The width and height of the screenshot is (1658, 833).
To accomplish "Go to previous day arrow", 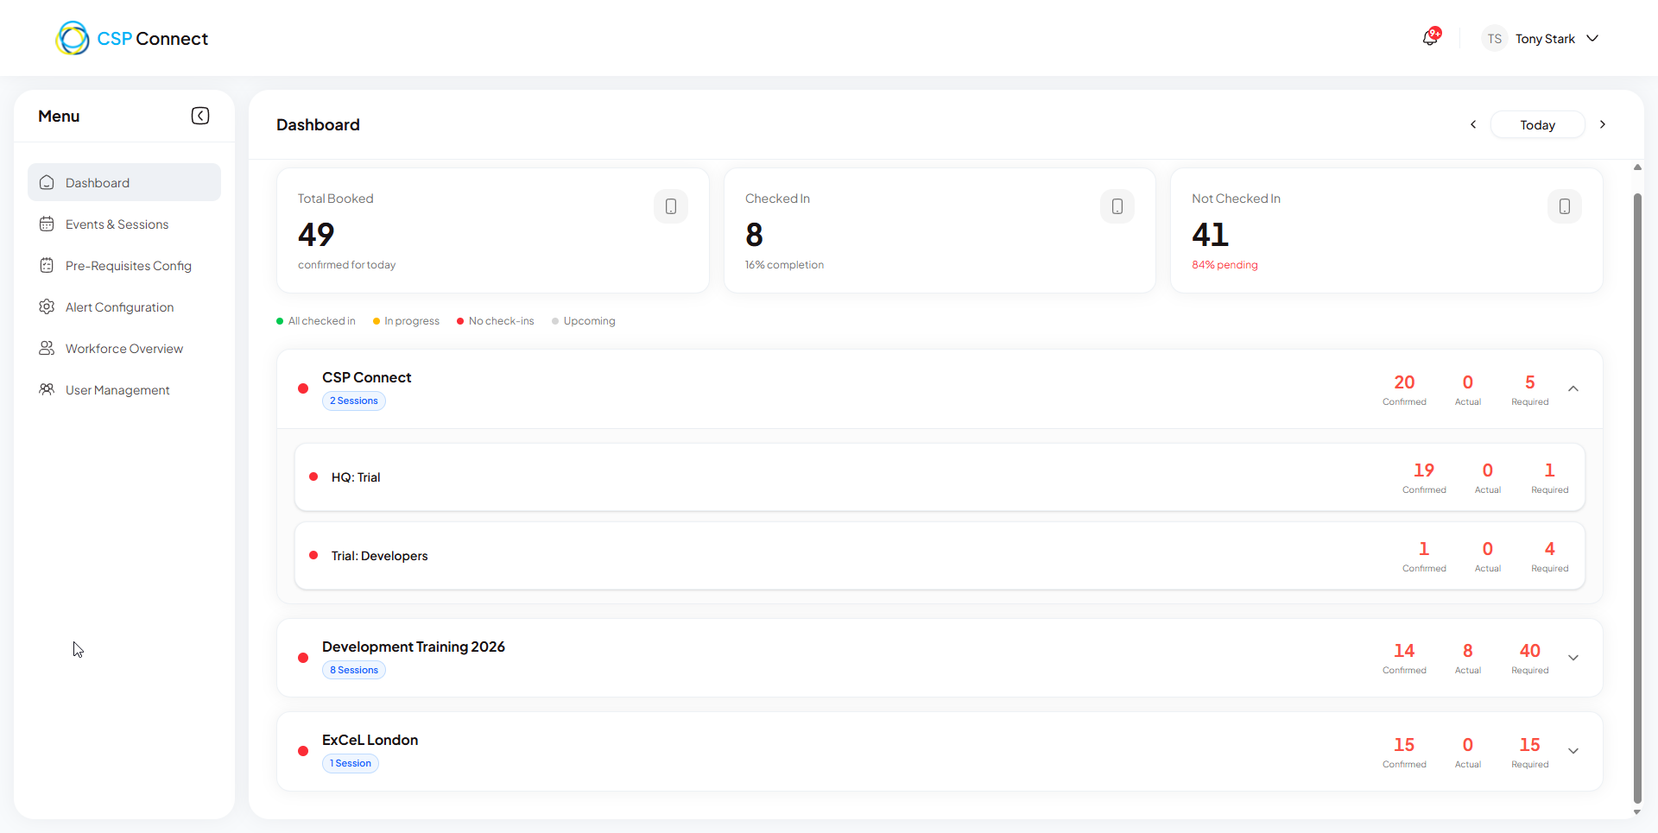I will [1473, 124].
